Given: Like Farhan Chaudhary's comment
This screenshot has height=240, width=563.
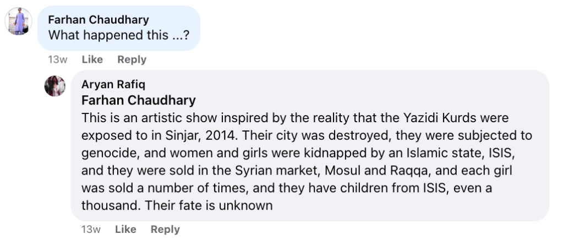Looking at the screenshot, I should (x=92, y=59).
